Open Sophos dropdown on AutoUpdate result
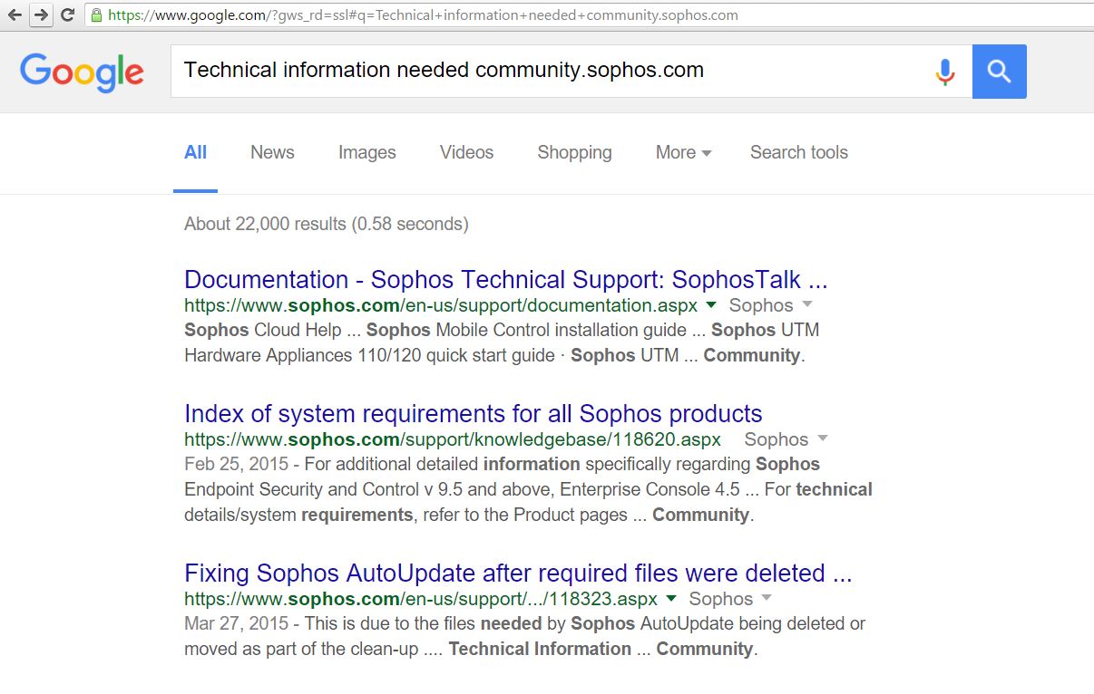Screen dimensions: 1094x694 [731, 599]
